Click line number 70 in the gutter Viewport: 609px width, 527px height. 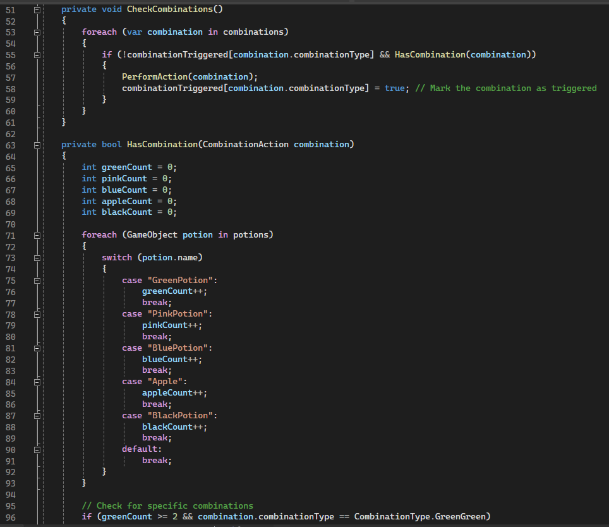11,224
